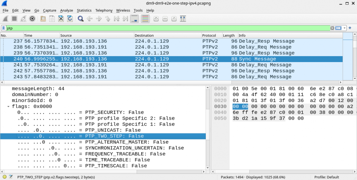The height and width of the screenshot is (180, 357).
Task: Add a display filter button plus
Action: pos(350,28)
